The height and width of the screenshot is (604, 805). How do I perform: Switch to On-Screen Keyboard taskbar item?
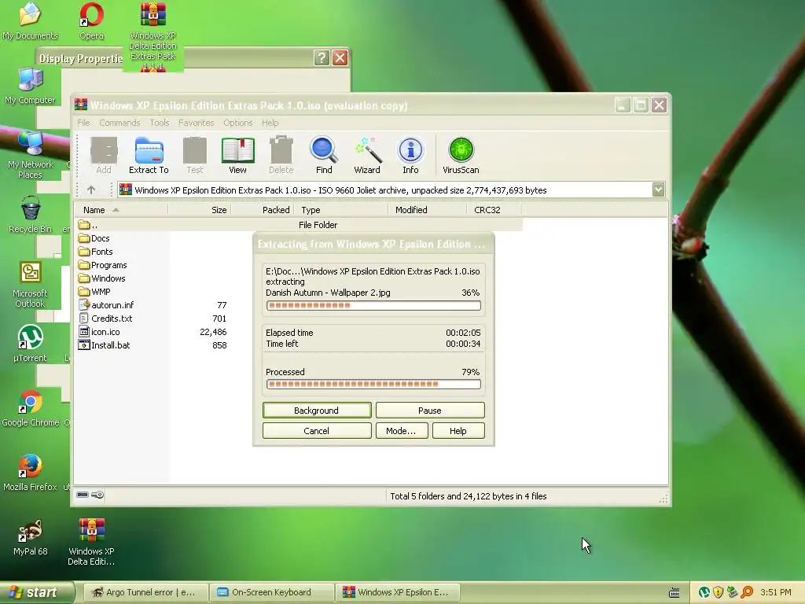click(x=271, y=592)
